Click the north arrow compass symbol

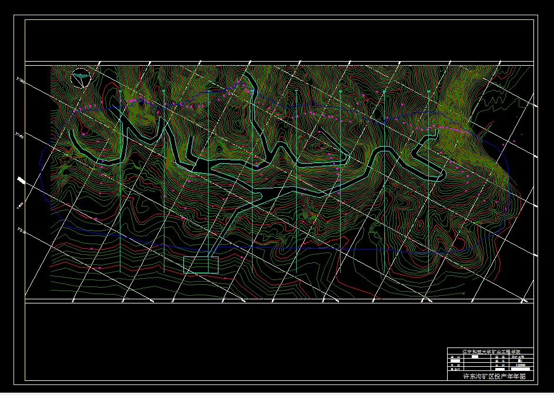click(x=80, y=78)
